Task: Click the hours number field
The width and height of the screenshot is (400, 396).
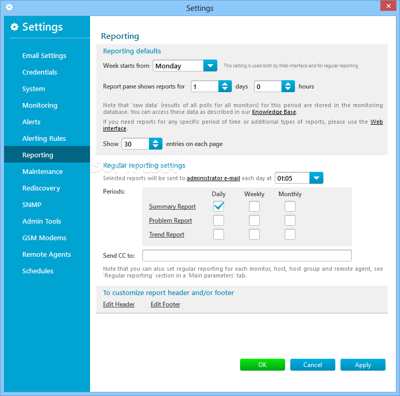Action: [x=268, y=86]
